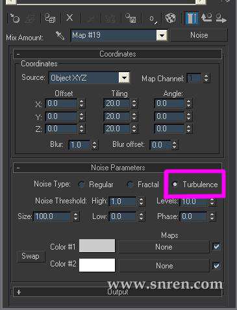Click the Put to Library icon
This screenshot has height=310, width=237.
(x=131, y=18)
